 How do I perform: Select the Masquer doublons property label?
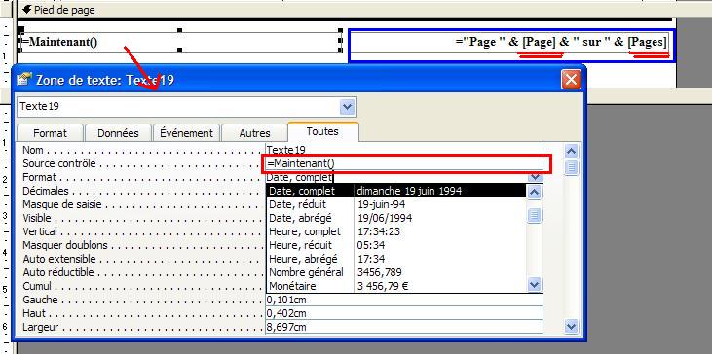pyautogui.click(x=65, y=245)
